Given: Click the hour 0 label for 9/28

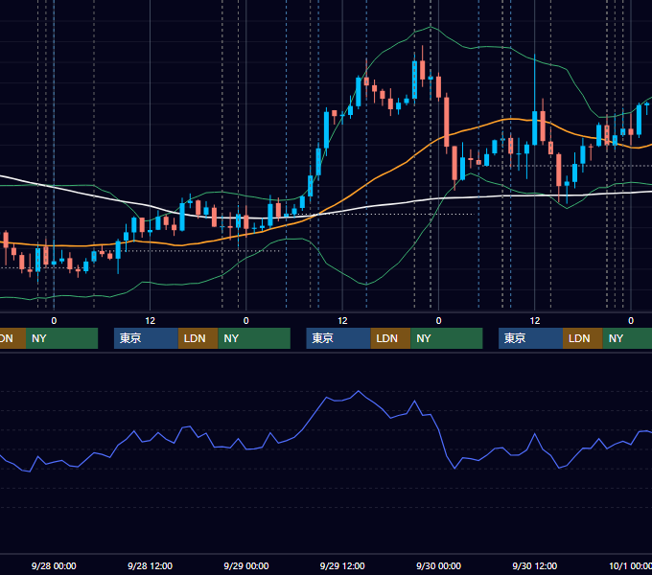Looking at the screenshot, I should [x=54, y=321].
